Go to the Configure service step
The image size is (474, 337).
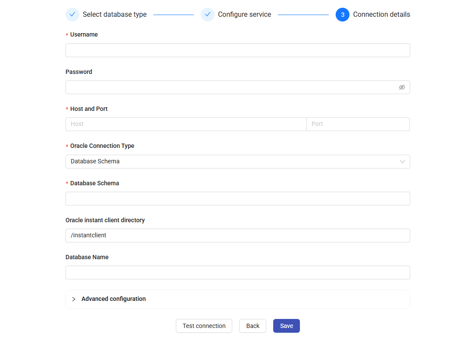click(x=244, y=15)
